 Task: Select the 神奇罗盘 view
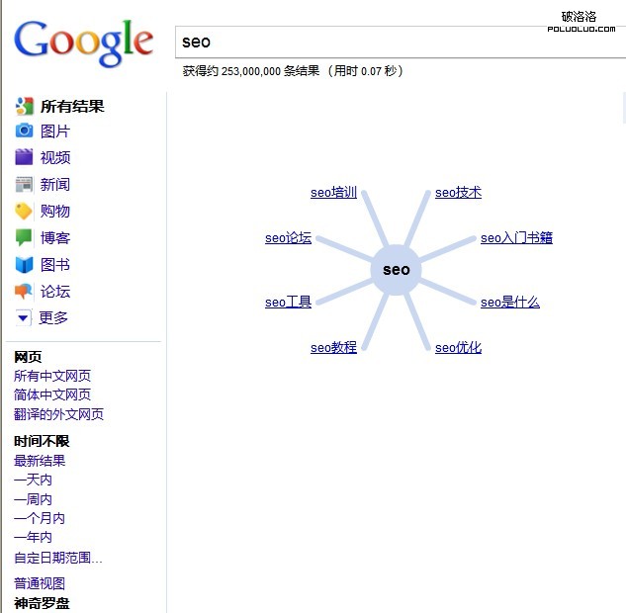42,603
